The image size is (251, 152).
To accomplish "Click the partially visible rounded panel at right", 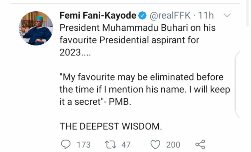I will pos(238,84).
